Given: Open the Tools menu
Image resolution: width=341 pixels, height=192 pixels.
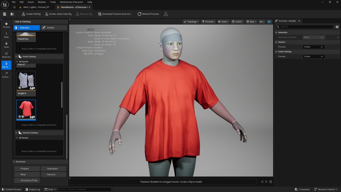Looking at the screenshot, I should 53,2.
